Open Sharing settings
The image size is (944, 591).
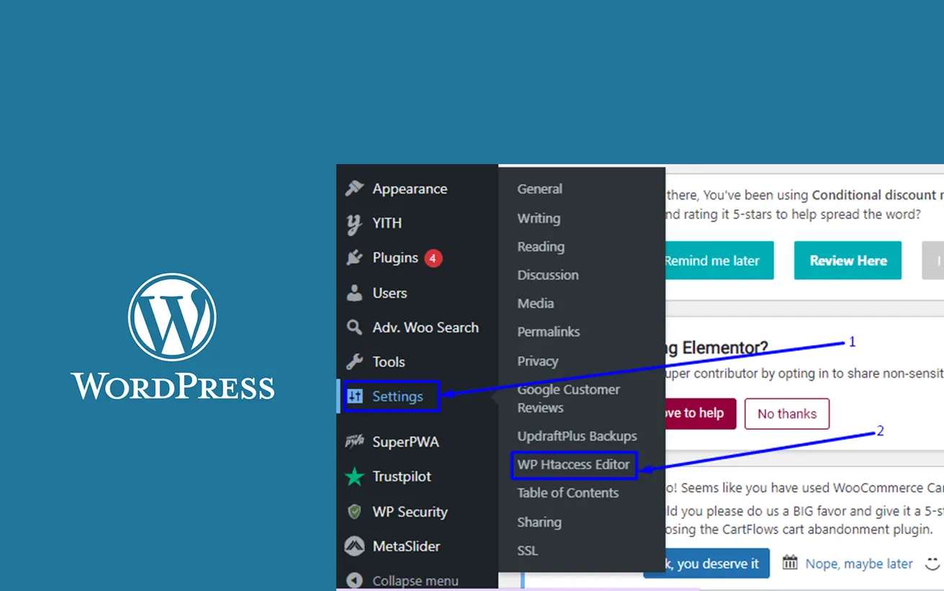point(539,523)
